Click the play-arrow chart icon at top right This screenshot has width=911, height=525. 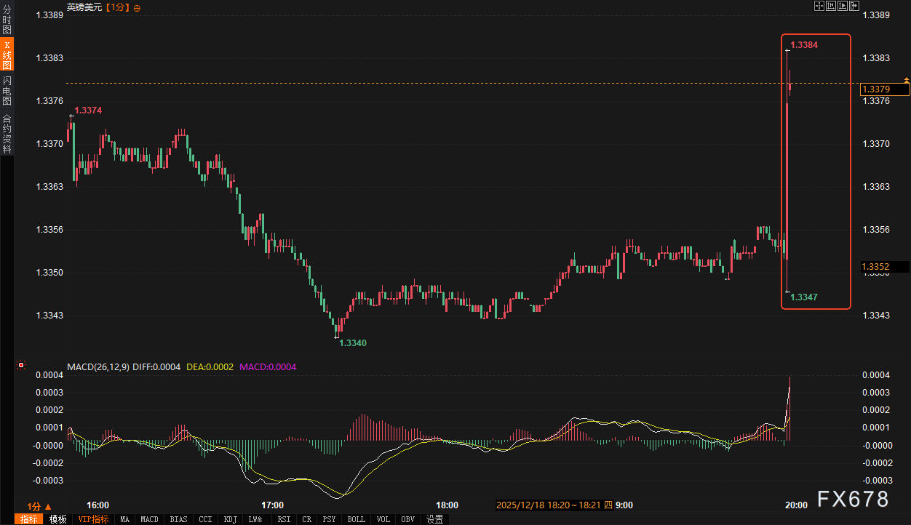point(843,6)
